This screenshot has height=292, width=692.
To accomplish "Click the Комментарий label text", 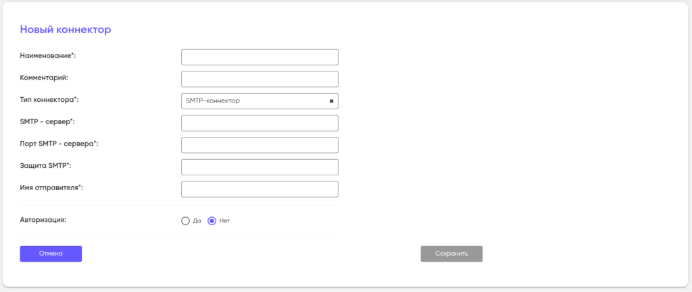I will [44, 78].
